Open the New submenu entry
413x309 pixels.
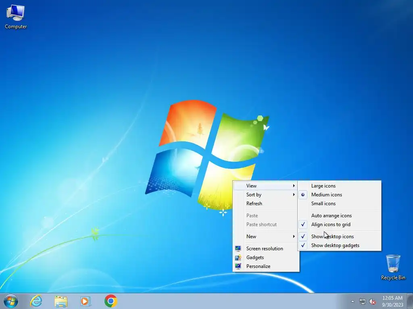(x=266, y=237)
